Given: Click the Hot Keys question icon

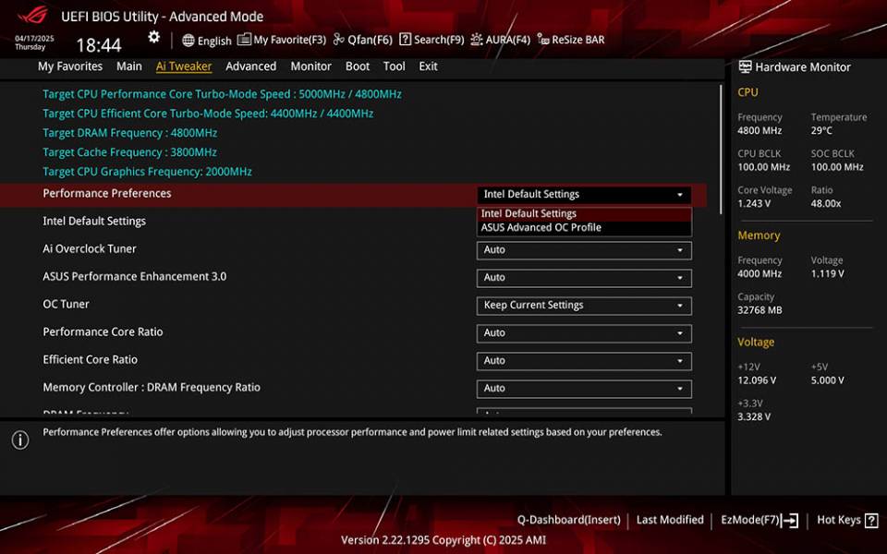Looking at the screenshot, I should [x=871, y=520].
